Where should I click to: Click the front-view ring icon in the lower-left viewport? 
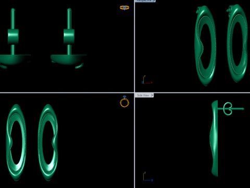pos(124,101)
